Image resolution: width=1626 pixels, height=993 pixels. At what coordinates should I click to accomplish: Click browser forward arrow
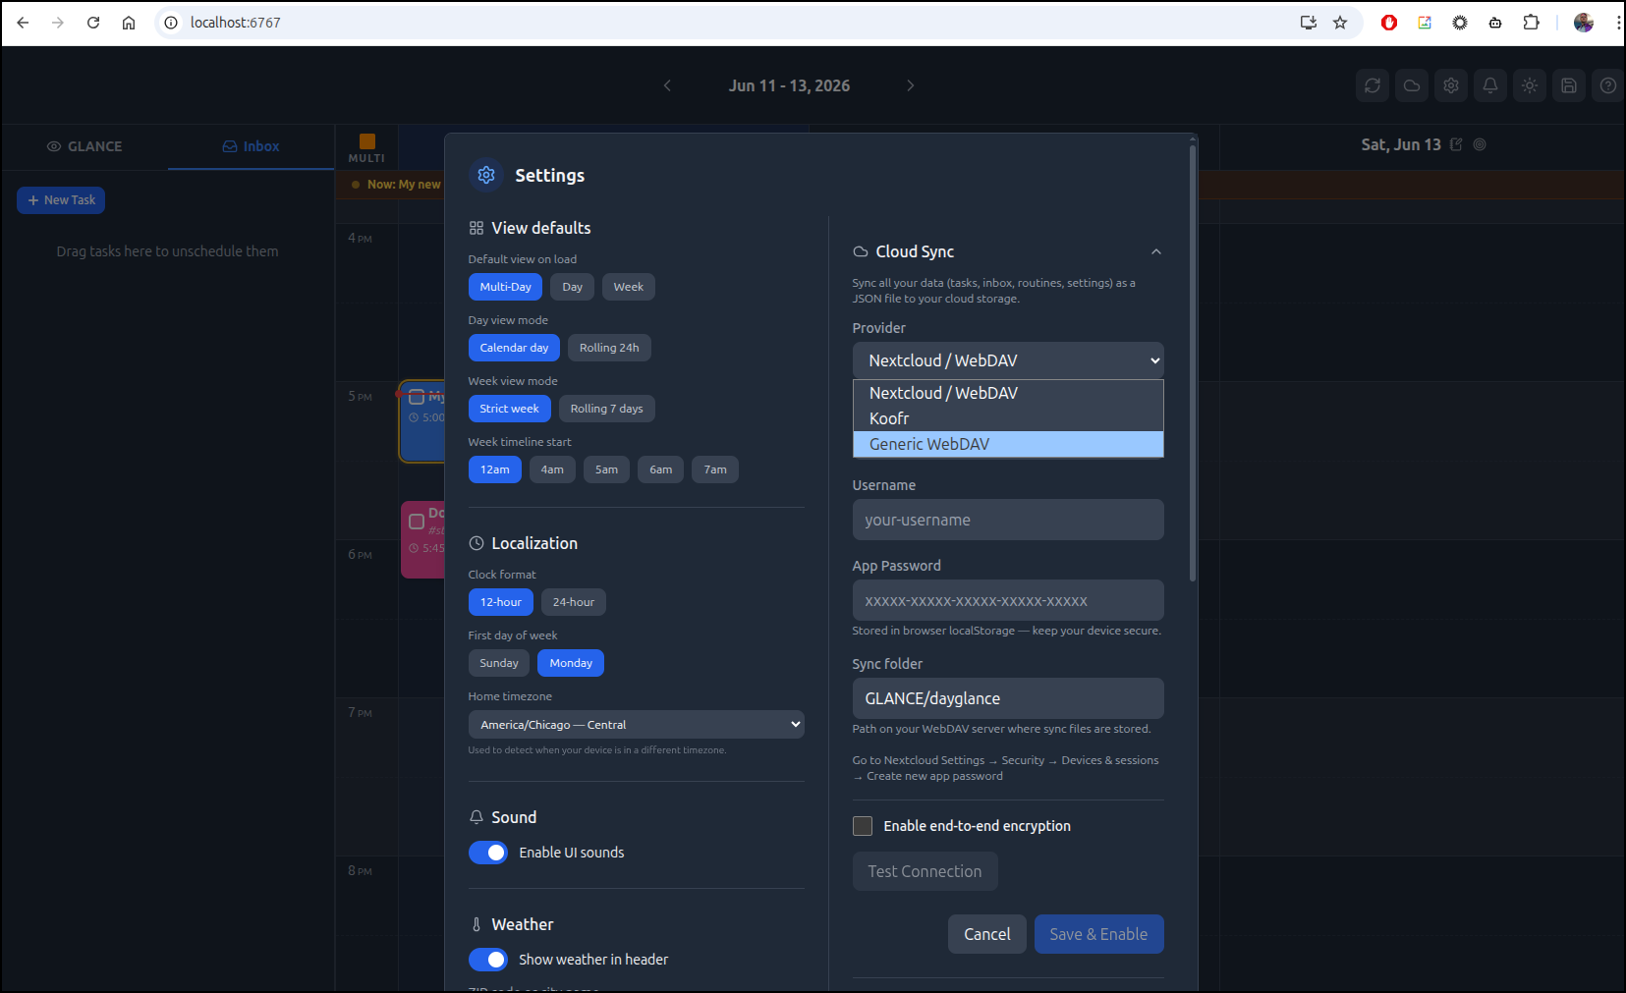(x=58, y=23)
